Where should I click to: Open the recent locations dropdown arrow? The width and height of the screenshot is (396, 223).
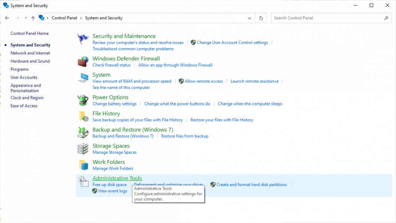point(26,18)
